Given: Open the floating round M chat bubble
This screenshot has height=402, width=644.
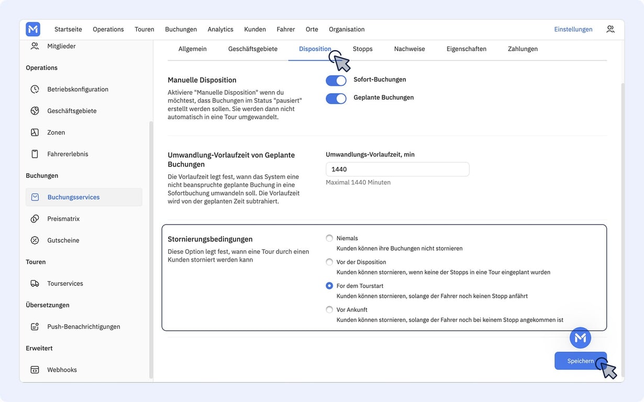Looking at the screenshot, I should [580, 338].
